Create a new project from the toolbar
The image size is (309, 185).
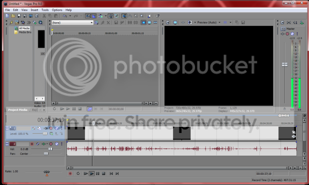7,16
